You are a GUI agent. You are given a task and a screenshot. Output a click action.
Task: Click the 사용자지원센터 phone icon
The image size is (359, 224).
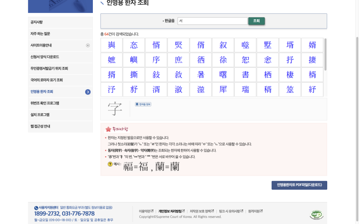pyautogui.click(x=36, y=208)
